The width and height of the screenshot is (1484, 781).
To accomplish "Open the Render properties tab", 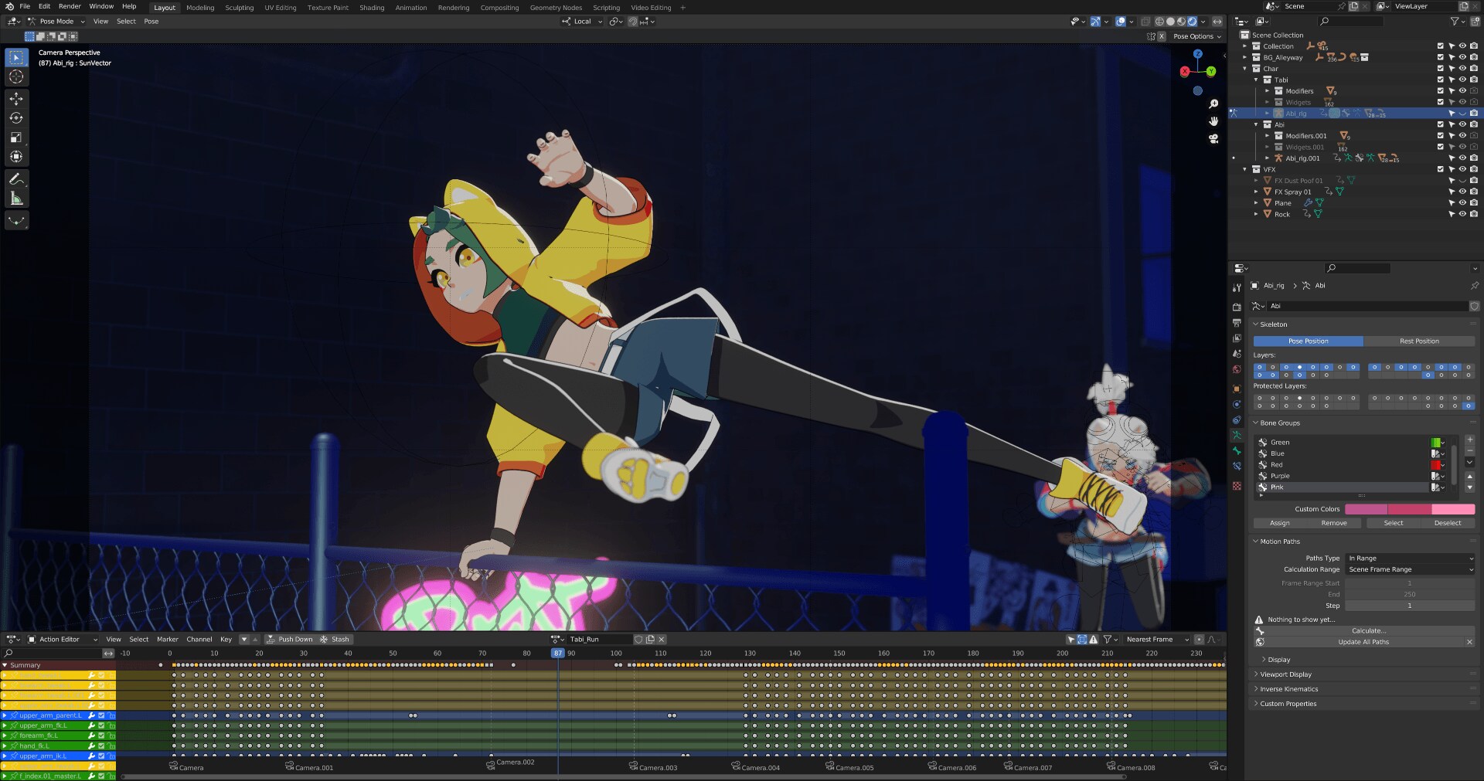I will point(1237,307).
